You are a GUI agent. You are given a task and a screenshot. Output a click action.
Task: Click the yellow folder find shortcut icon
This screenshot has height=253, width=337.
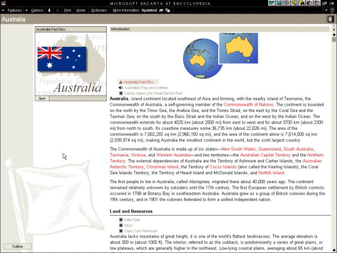click(x=301, y=3)
